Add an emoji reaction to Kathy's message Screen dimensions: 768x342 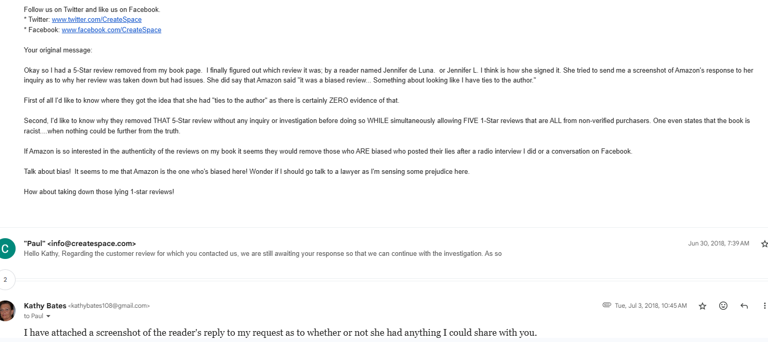tap(723, 306)
